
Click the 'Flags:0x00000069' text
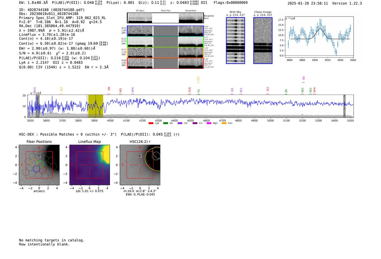click(231, 3)
